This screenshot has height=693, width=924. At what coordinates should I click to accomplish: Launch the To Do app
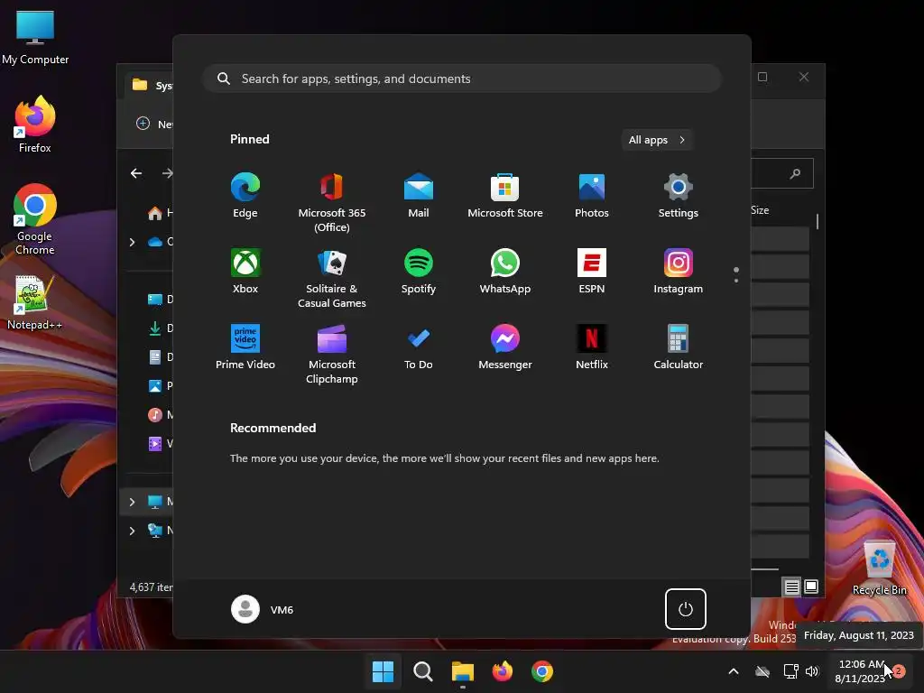[419, 347]
